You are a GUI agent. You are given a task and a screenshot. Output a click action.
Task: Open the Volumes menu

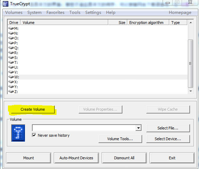pos(14,12)
